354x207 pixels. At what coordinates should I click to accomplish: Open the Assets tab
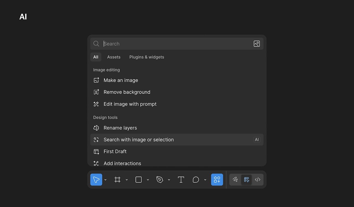(114, 57)
